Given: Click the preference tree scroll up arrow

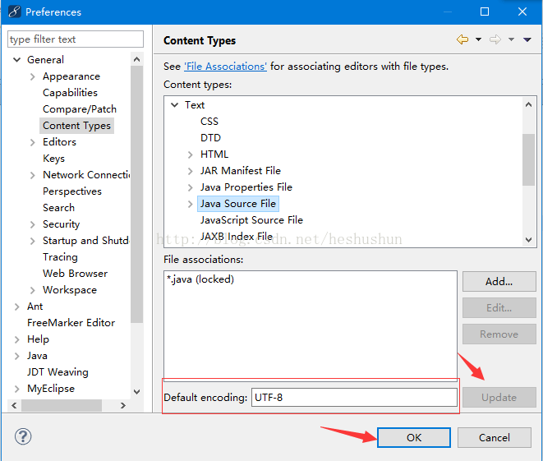Looking at the screenshot, I should pos(137,59).
